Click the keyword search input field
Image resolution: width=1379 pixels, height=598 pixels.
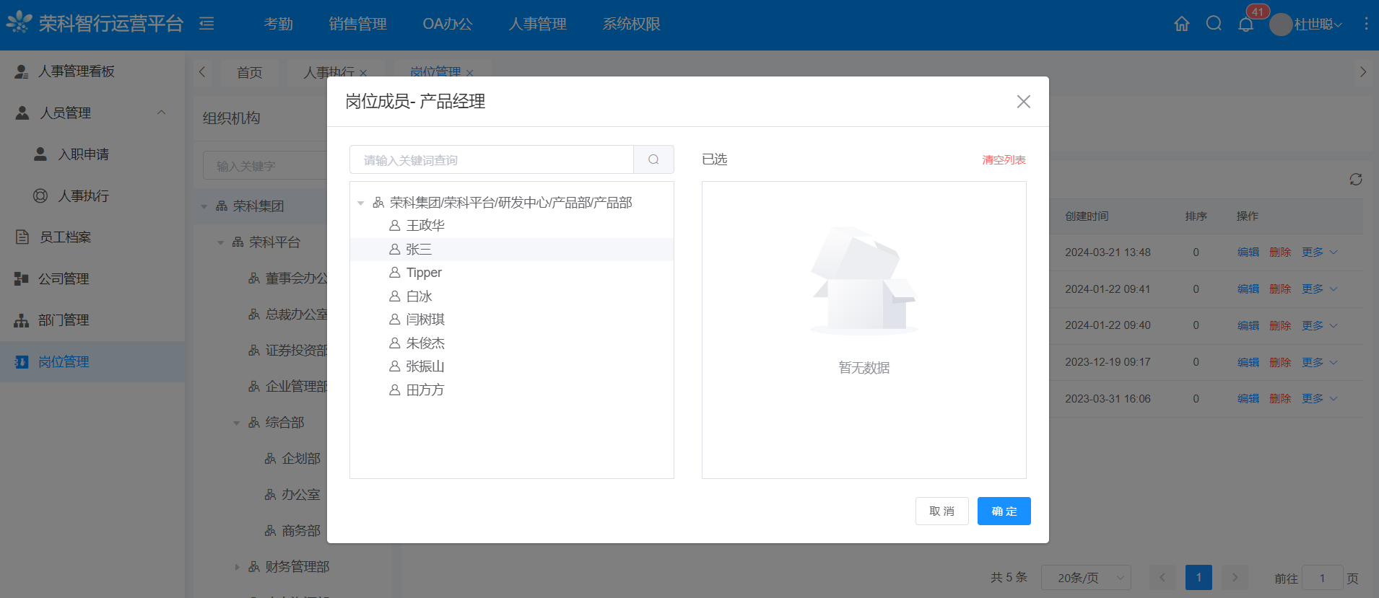[492, 160]
